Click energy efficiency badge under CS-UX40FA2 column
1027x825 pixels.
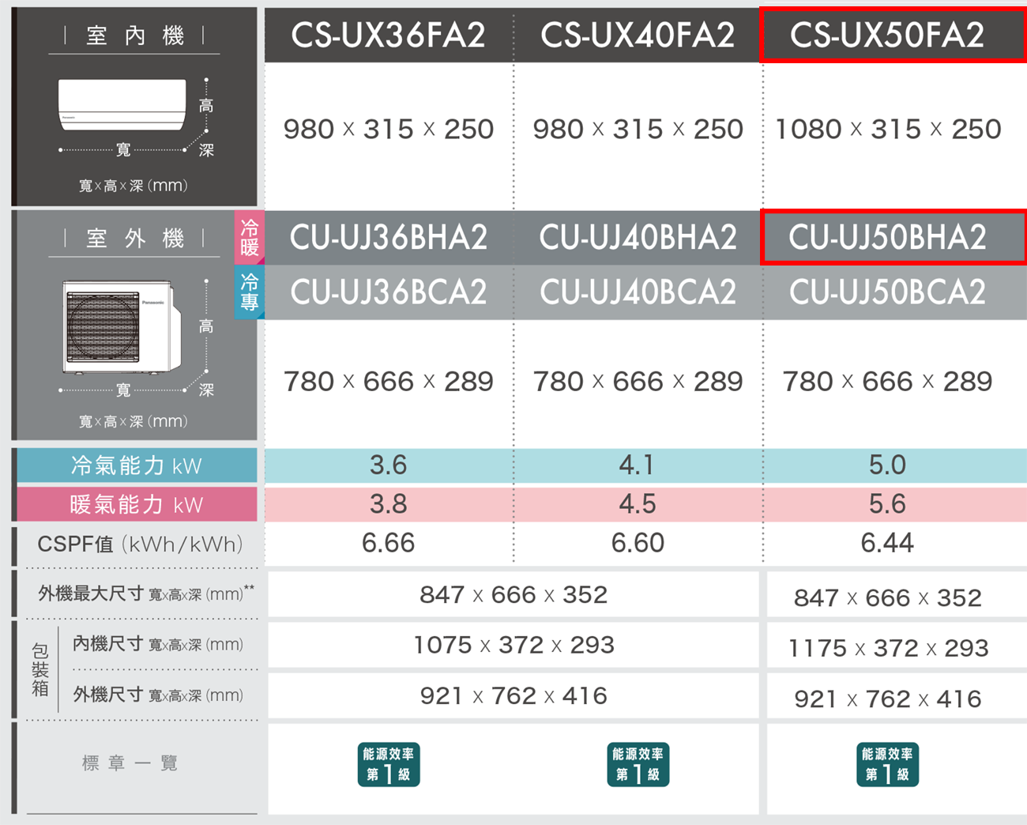click(x=638, y=764)
